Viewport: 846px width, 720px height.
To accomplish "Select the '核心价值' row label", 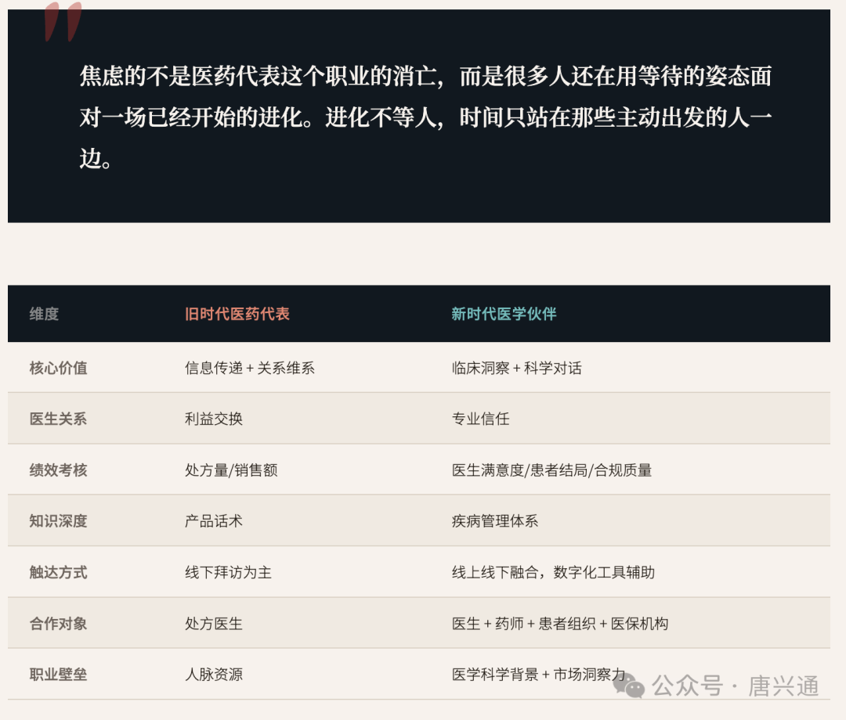I will [x=58, y=368].
